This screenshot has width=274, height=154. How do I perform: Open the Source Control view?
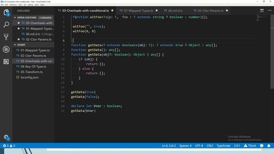coord(6,37)
